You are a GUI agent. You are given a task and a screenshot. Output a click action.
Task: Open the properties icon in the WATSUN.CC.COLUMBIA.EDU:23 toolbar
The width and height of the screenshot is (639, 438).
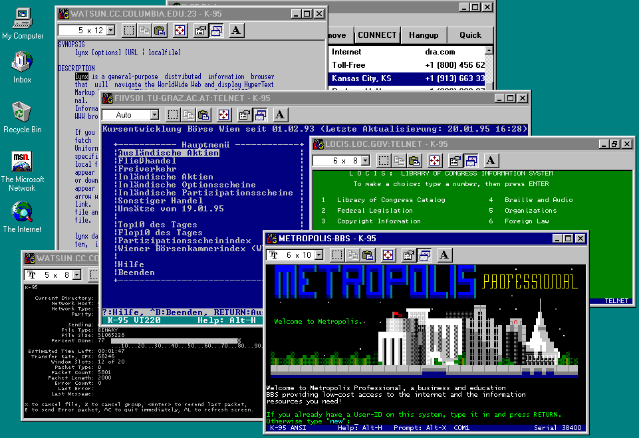tap(200, 30)
